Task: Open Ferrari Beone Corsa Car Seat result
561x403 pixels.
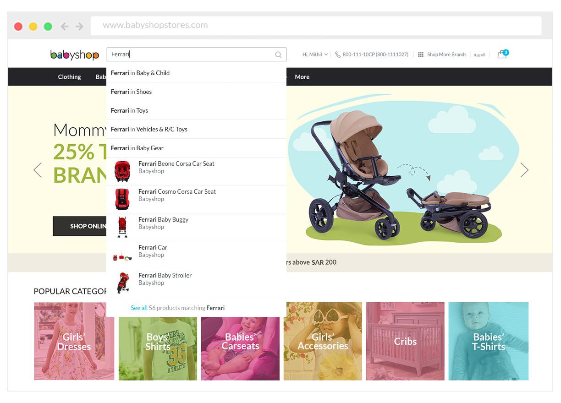Action: click(x=196, y=171)
